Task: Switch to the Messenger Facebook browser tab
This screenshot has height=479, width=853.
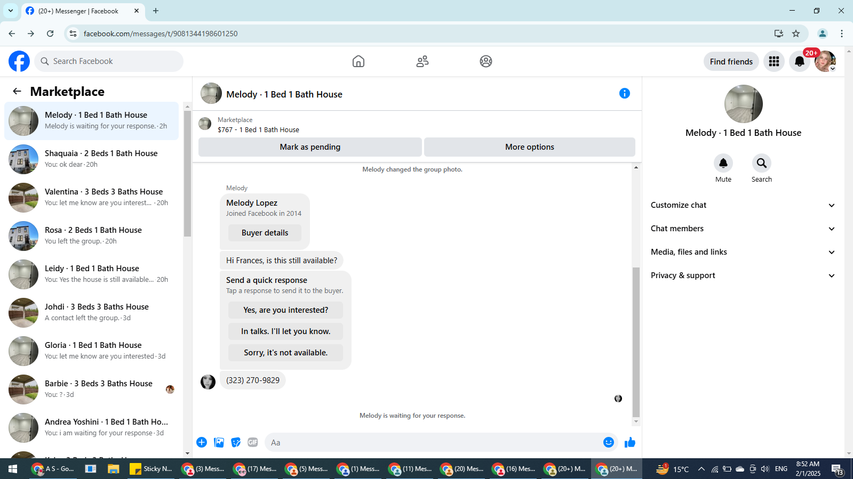Action: coord(83,11)
